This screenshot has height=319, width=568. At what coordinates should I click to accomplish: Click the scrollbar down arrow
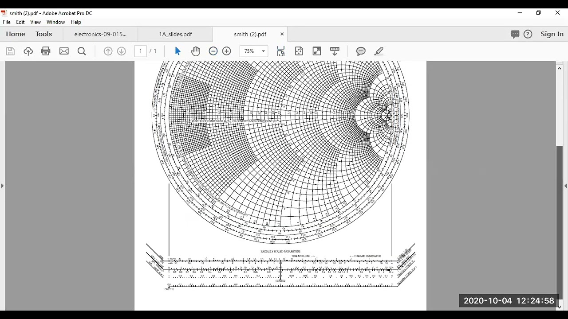point(559,307)
